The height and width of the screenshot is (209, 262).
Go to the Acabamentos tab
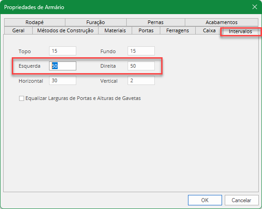[222, 22]
